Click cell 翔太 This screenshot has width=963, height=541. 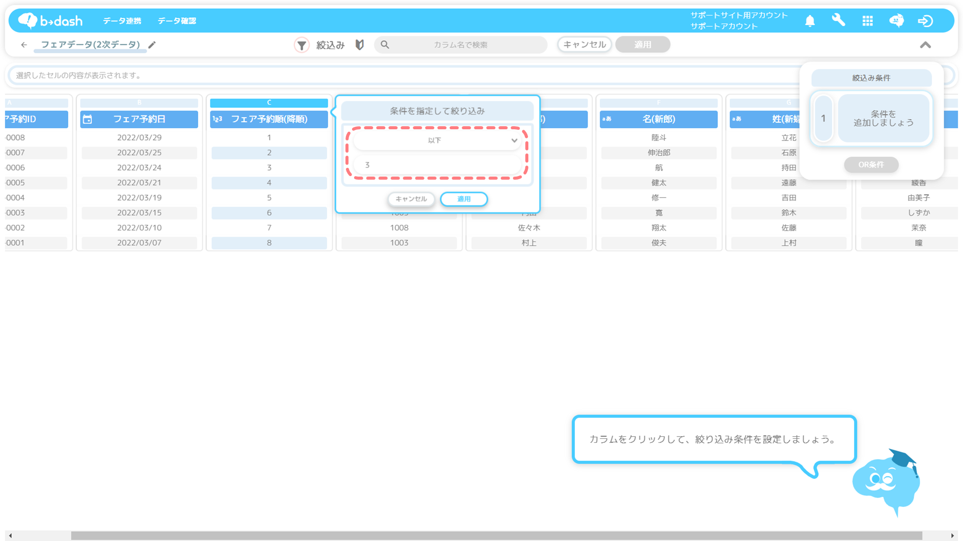point(658,227)
